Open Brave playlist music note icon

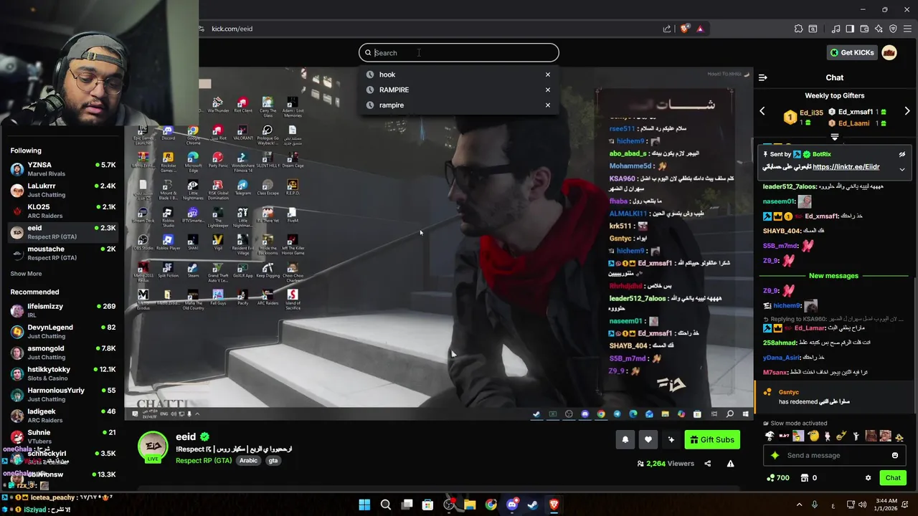pyautogui.click(x=836, y=29)
